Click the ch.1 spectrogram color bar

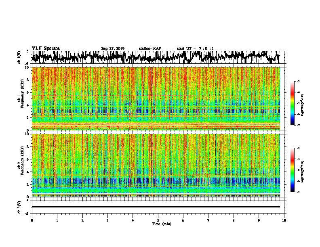pos(293,103)
